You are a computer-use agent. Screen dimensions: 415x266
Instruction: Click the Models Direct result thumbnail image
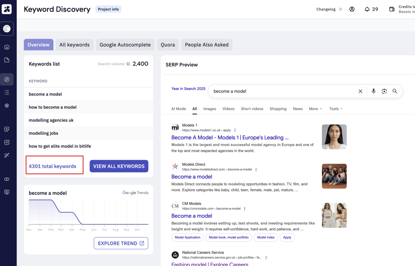pyautogui.click(x=334, y=176)
